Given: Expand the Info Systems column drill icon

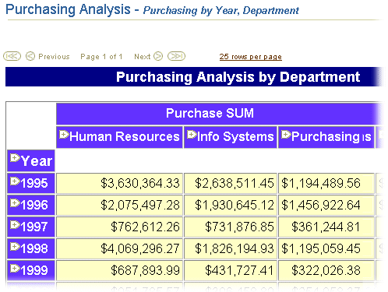Looking at the screenshot, I should click(192, 135).
